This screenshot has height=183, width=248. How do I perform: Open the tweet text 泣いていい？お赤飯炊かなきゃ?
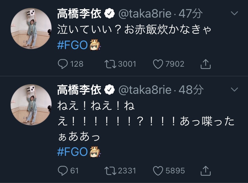134,30
